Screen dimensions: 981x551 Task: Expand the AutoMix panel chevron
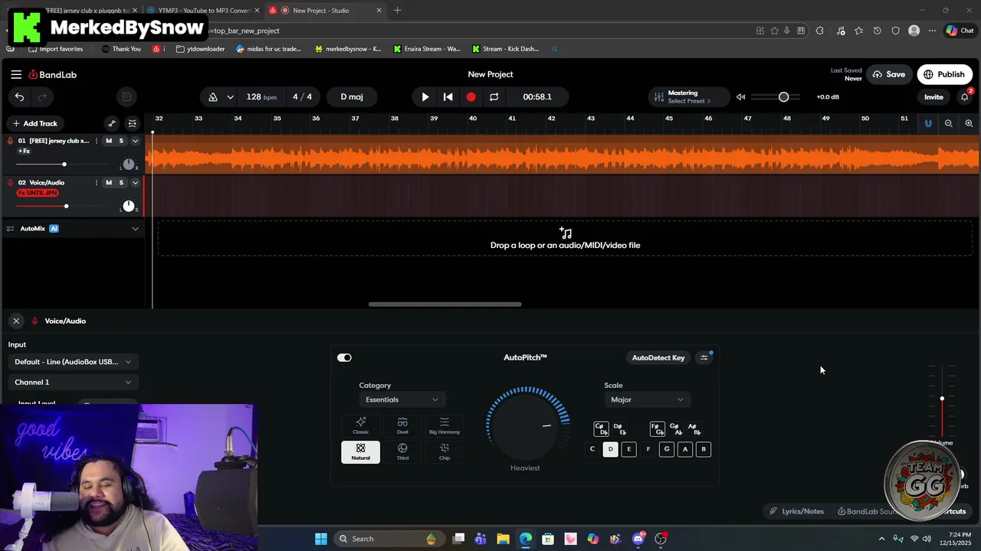pyautogui.click(x=136, y=228)
